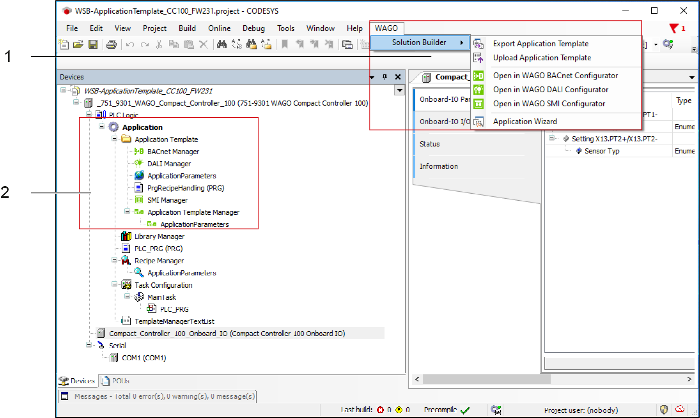The height and width of the screenshot is (418, 700).
Task: Collapse the Application Template folder
Action: coord(114,139)
